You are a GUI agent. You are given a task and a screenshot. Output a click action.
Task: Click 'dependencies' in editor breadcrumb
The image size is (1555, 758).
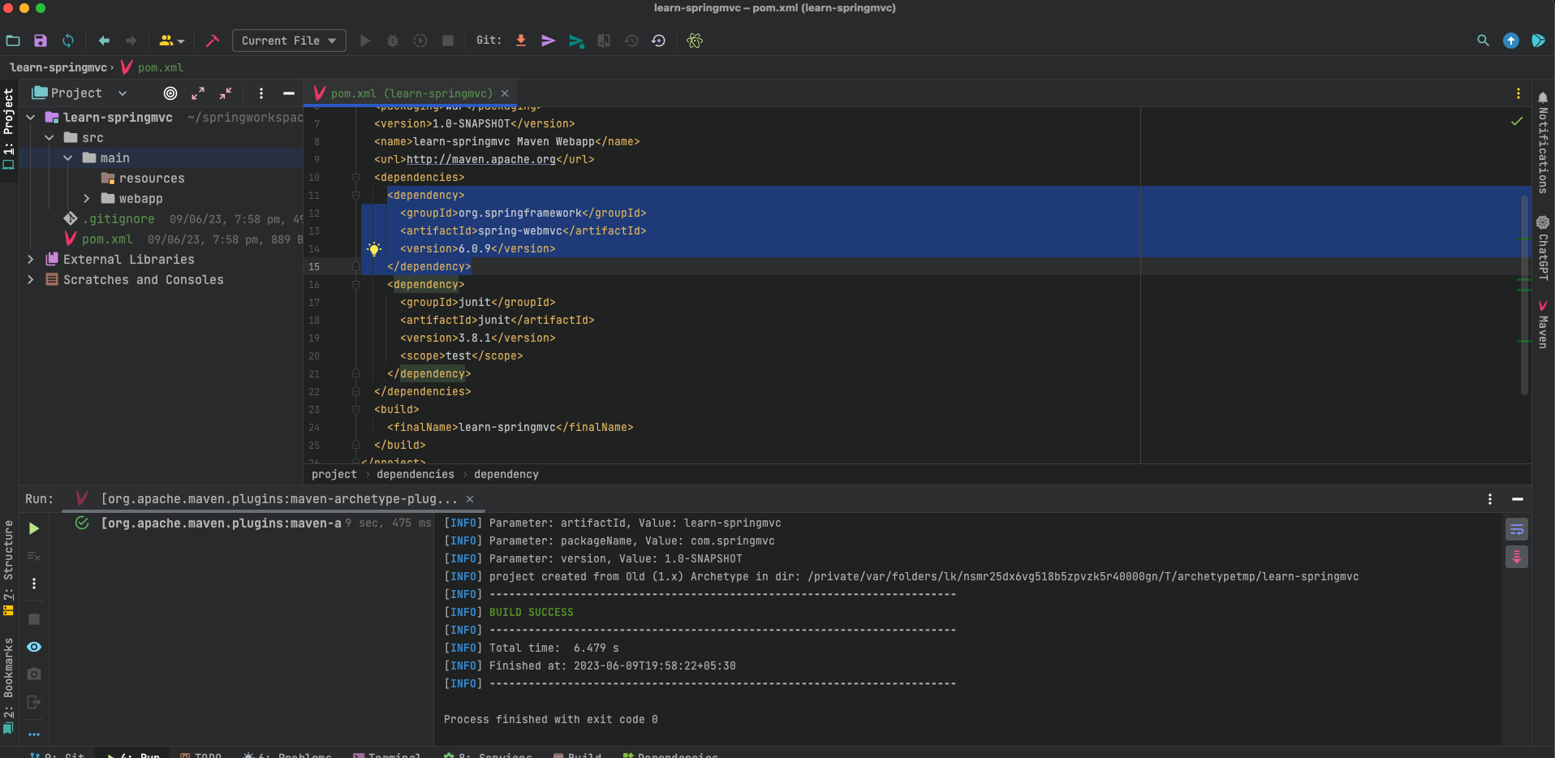[x=415, y=475]
